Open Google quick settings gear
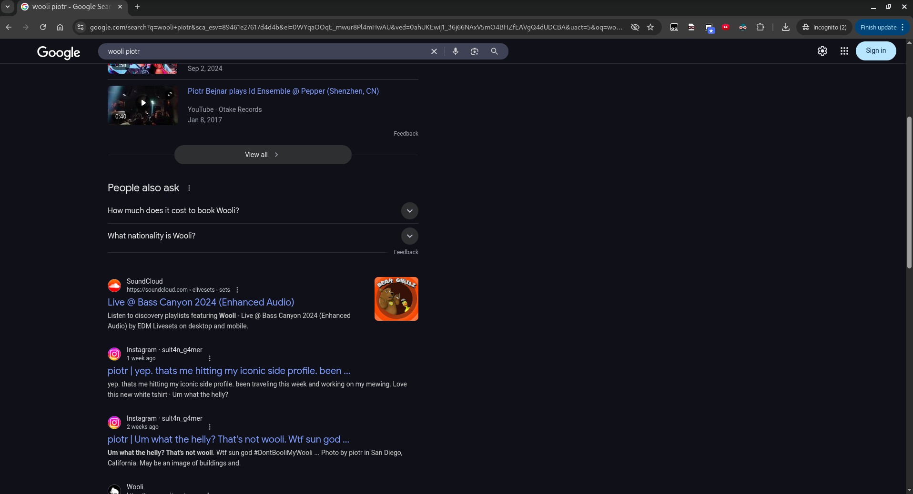The height and width of the screenshot is (494, 913). 822,51
